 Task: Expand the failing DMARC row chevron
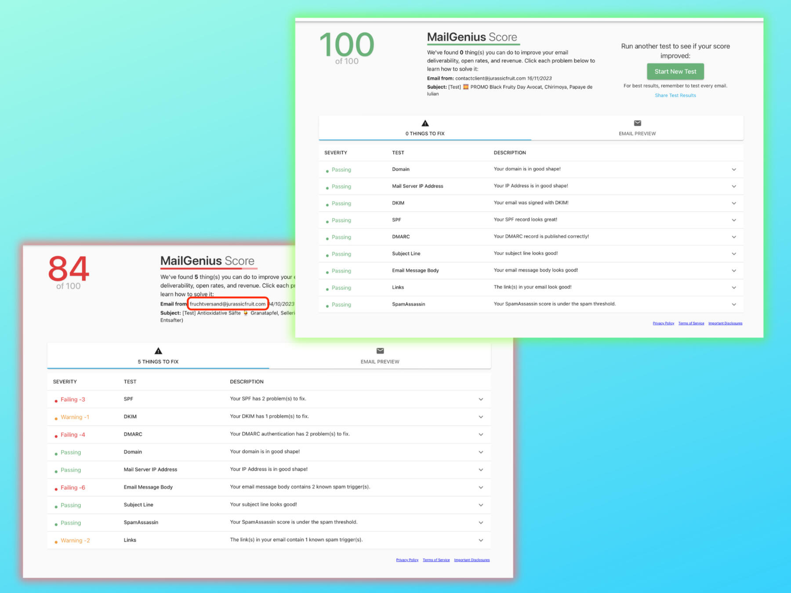[481, 434]
